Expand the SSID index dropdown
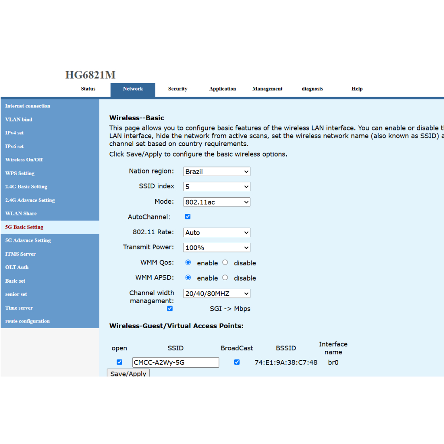Viewport: 444px width, 444px height. (x=216, y=187)
